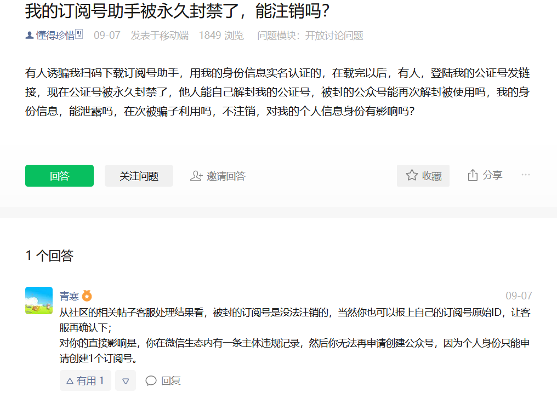Open answerer 青寒 profile link
The height and width of the screenshot is (393, 557).
(69, 296)
